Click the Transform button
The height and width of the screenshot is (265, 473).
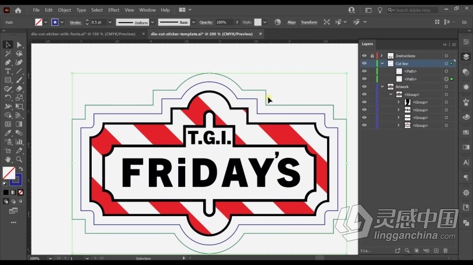309,22
